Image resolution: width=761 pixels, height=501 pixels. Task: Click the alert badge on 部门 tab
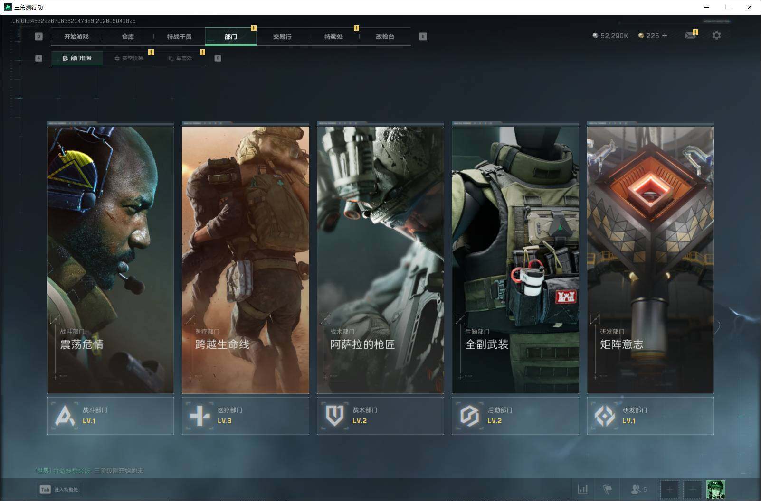coord(254,28)
